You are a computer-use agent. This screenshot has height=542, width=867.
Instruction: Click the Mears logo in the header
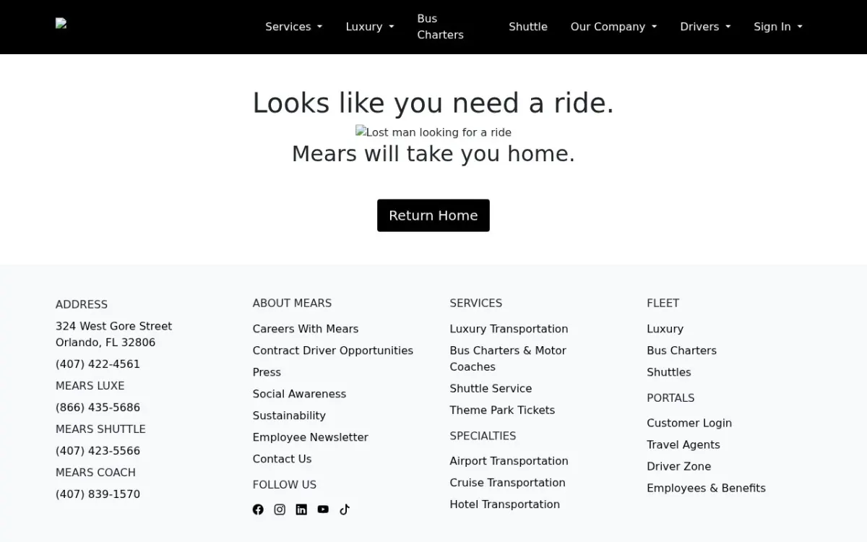pos(61,24)
